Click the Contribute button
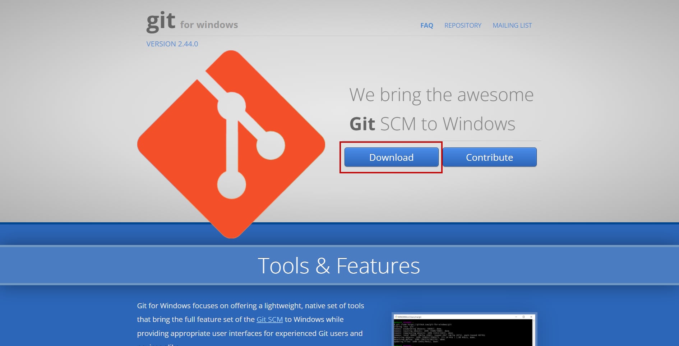 tap(489, 157)
